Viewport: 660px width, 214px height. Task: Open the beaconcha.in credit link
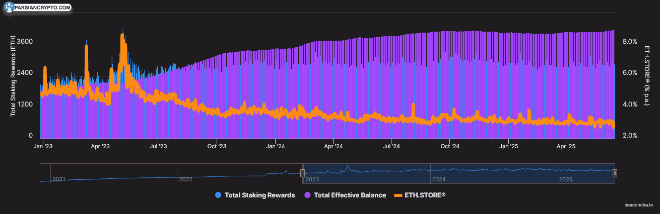638,205
